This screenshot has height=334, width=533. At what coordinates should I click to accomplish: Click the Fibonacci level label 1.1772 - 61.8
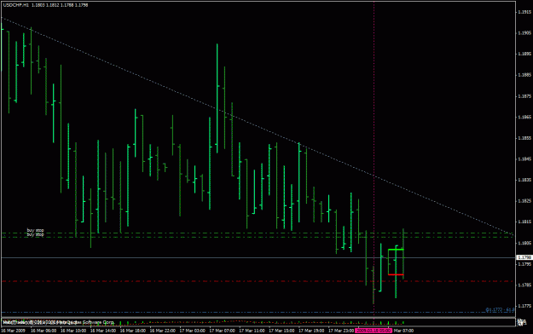(500, 310)
